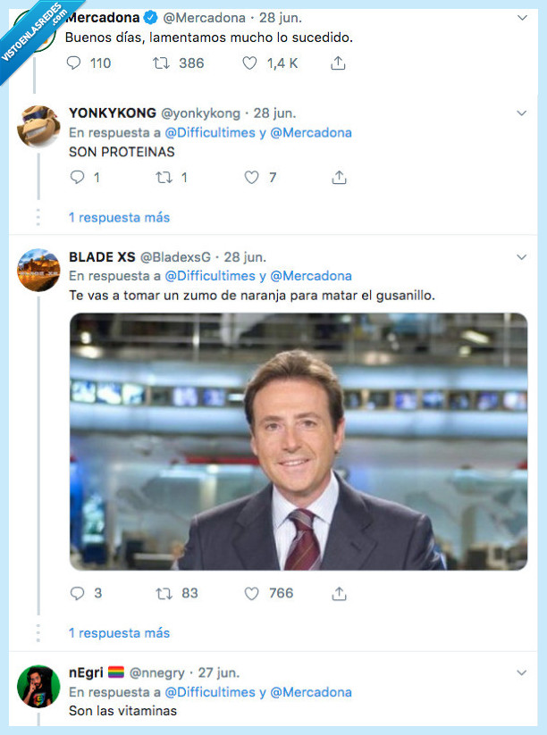The image size is (547, 735).
Task: Show one more reply under YONKYKONG's tweet
Action: [119, 217]
